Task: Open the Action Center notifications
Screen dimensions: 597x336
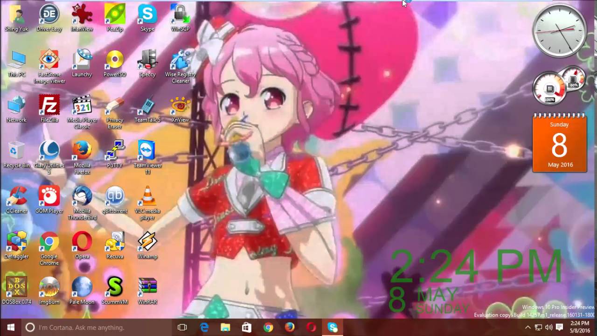Action: click(559, 327)
